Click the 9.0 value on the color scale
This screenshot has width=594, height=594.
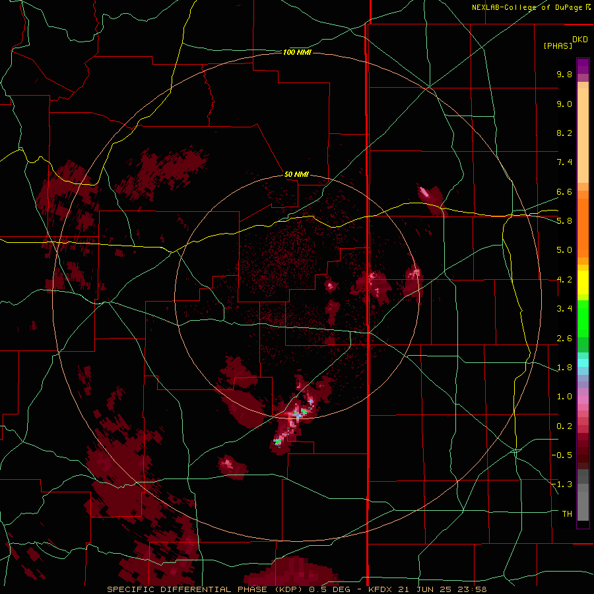point(564,104)
